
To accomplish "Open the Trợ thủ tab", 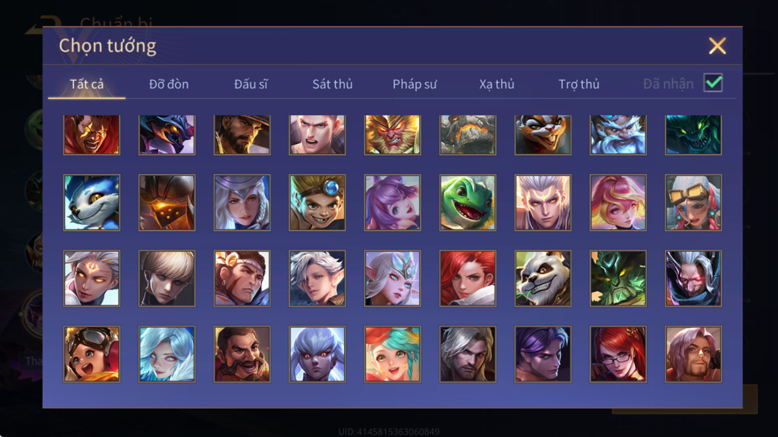I will [x=579, y=84].
